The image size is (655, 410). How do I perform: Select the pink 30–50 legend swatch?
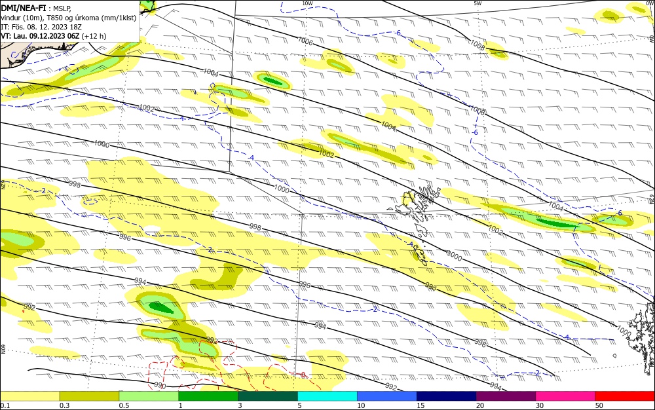point(566,396)
